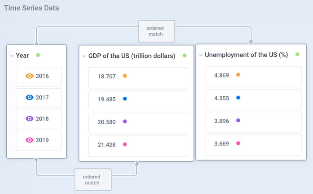
Task: Click the unemployment value 4.869
Action: tap(222, 75)
